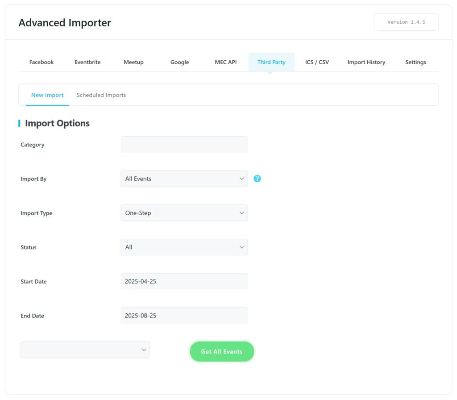
Task: Show the Scheduled Imports sub-tab
Action: click(101, 95)
